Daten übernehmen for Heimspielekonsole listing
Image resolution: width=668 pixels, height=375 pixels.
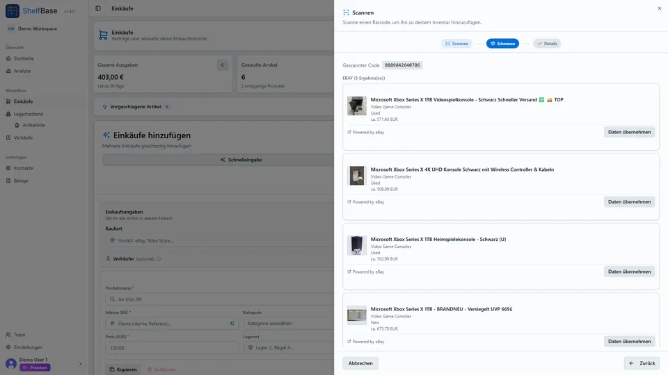[x=629, y=272]
